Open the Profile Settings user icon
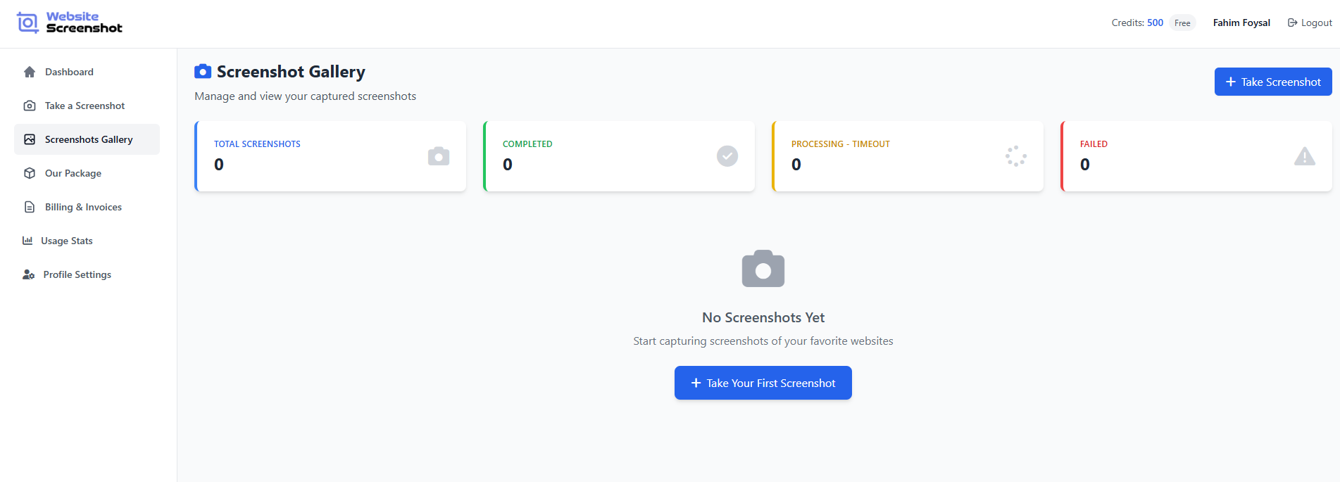Viewport: 1340px width, 482px height. 28,274
